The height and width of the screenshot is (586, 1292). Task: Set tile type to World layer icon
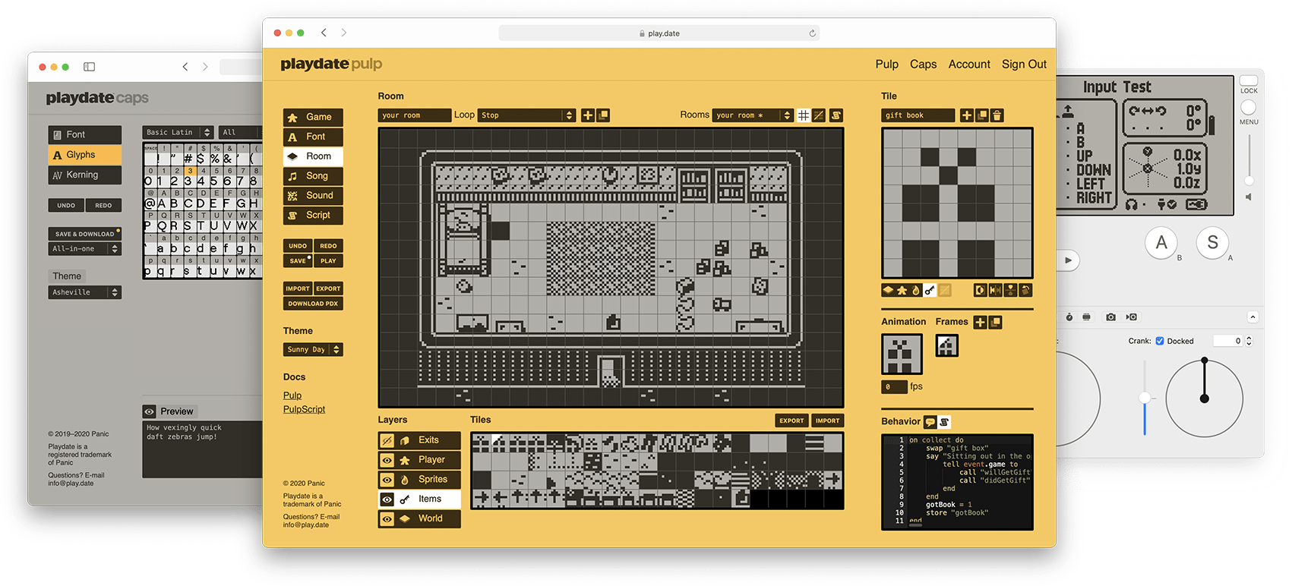(x=888, y=290)
